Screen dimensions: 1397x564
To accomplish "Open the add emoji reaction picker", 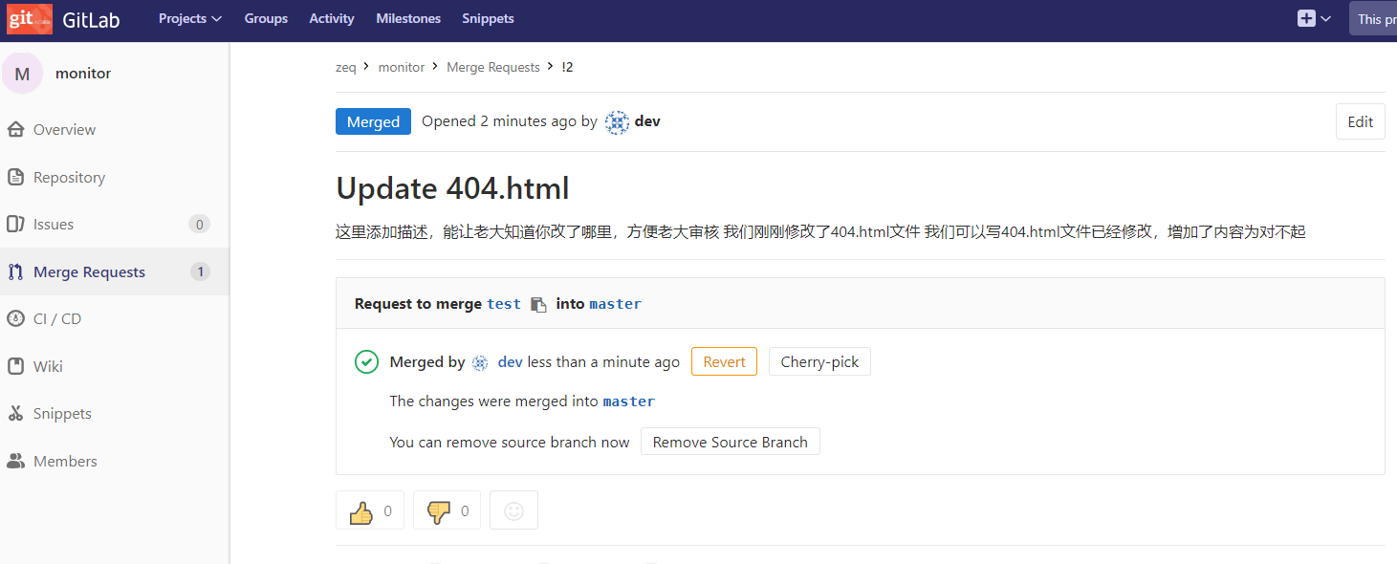I will coord(513,510).
